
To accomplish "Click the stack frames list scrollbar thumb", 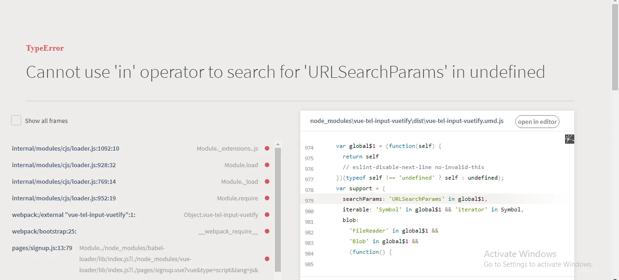I will 278,207.
